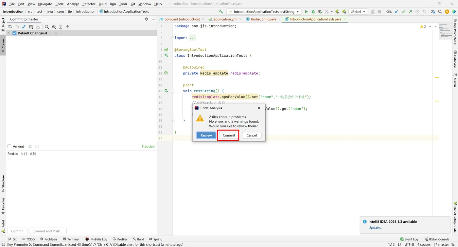This screenshot has width=458, height=247.
Task: Click the Translate icon in the toolbar
Action: click(433, 11)
